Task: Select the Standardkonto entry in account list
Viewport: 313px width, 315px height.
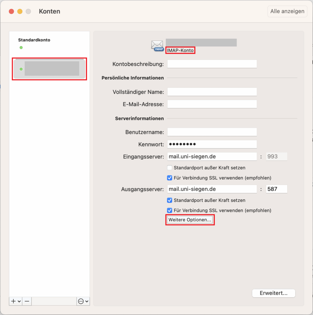Action: 34,40
